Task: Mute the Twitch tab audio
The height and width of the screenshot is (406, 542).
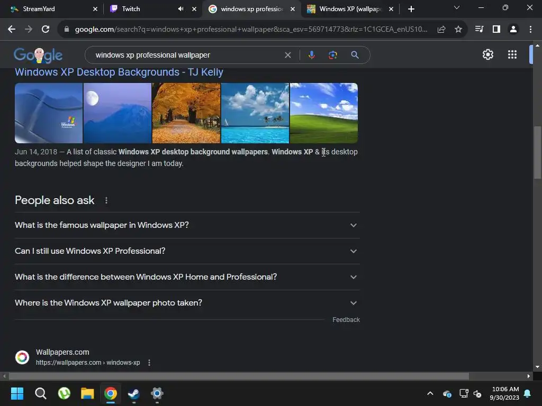Action: [x=181, y=9]
